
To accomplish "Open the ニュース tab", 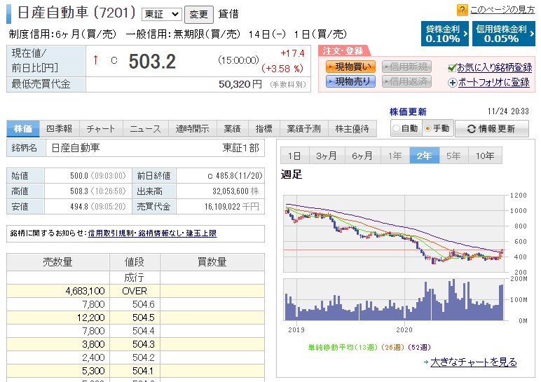I will 145,129.
